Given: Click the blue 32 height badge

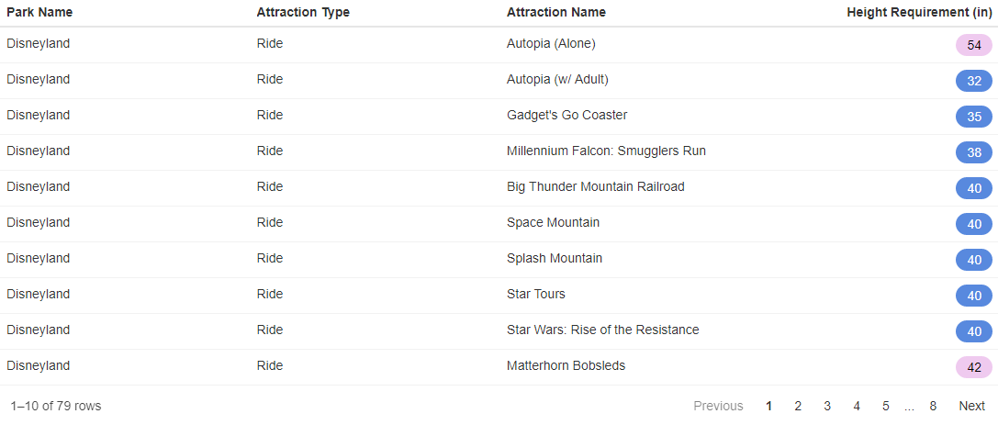Looking at the screenshot, I should pos(974,81).
